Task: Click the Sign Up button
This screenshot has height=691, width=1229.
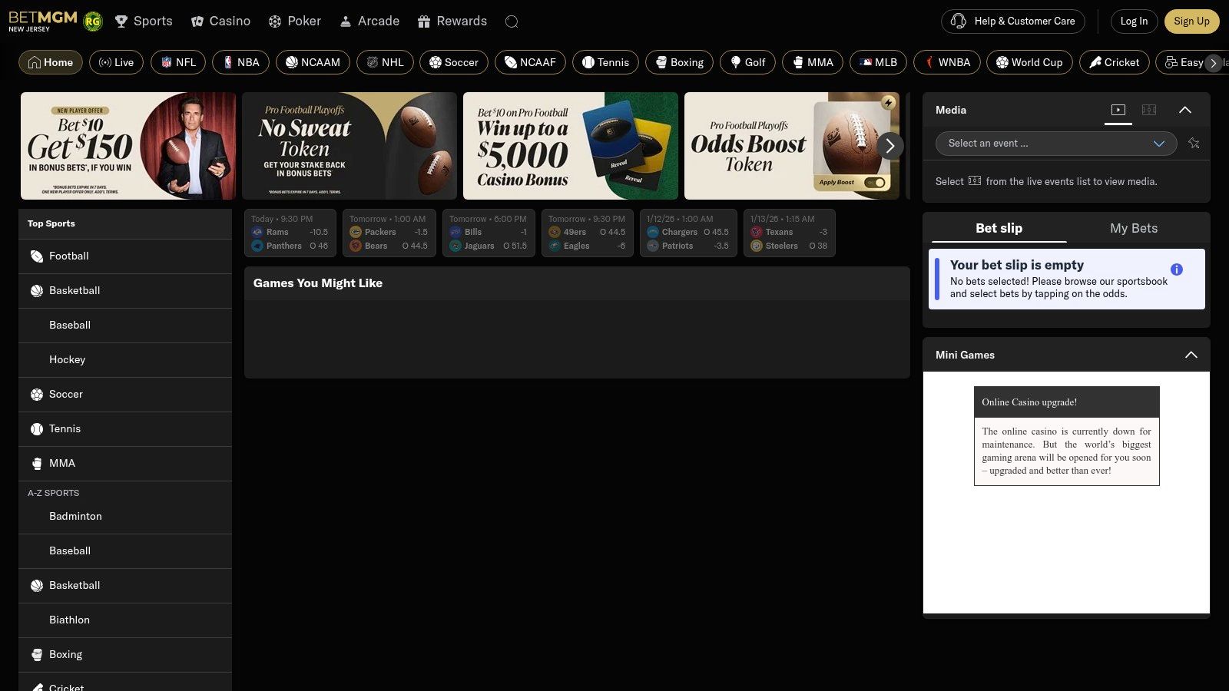Action: pyautogui.click(x=1192, y=21)
